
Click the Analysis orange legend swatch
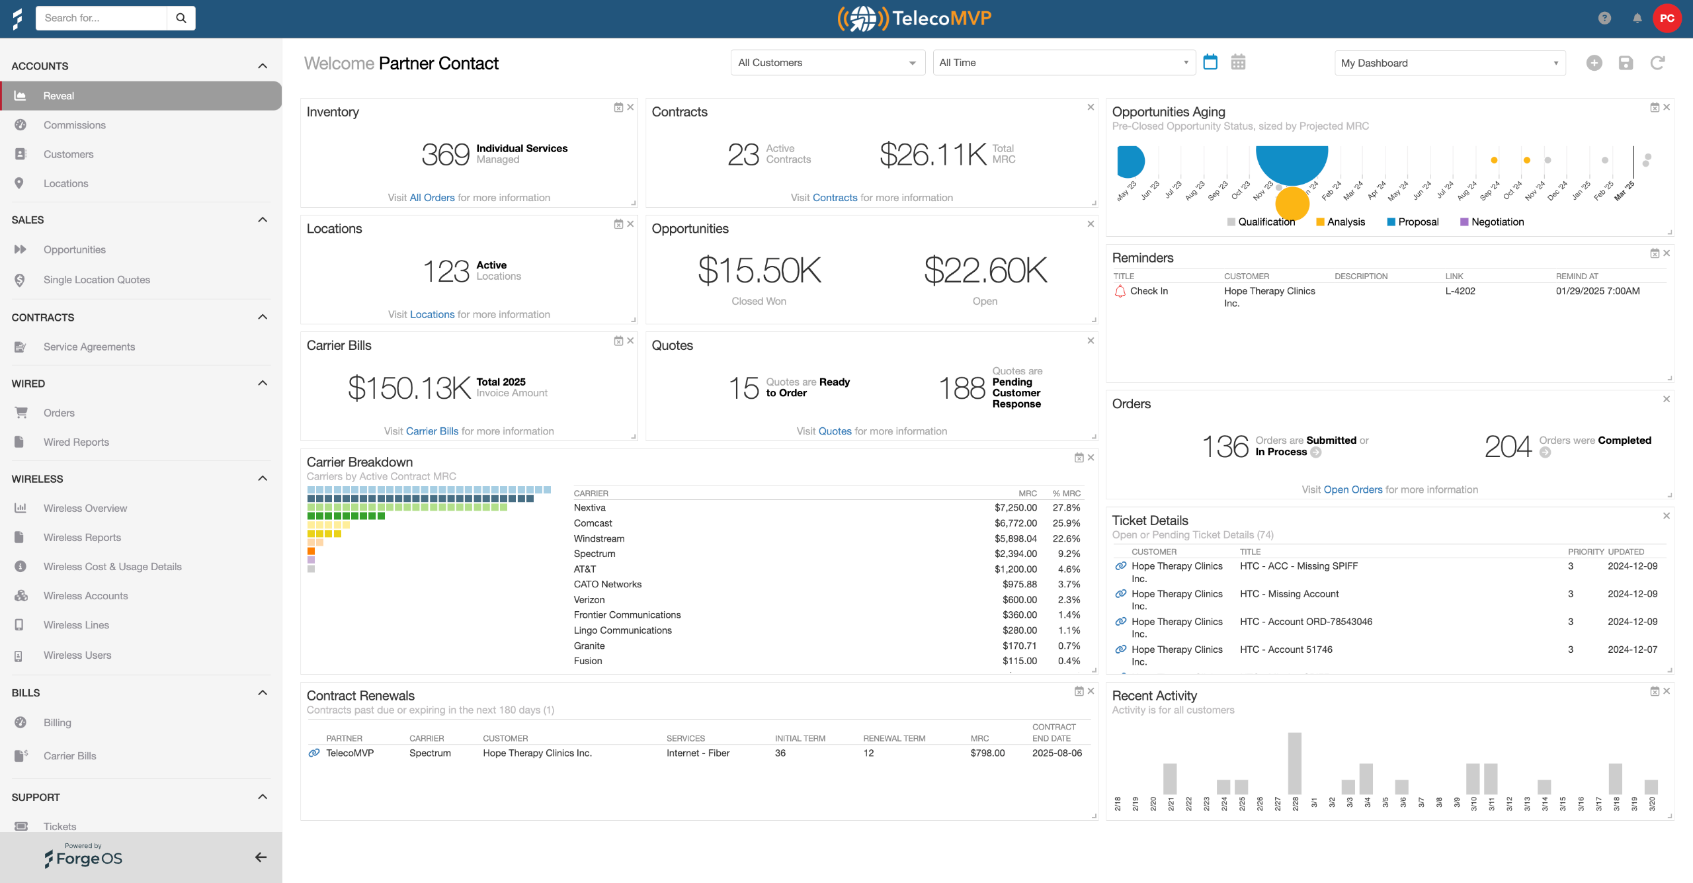click(x=1320, y=222)
